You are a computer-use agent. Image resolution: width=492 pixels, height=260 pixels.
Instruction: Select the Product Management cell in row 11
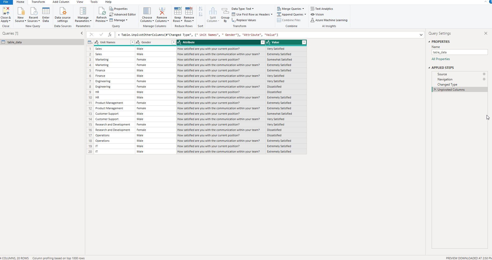pyautogui.click(x=114, y=103)
